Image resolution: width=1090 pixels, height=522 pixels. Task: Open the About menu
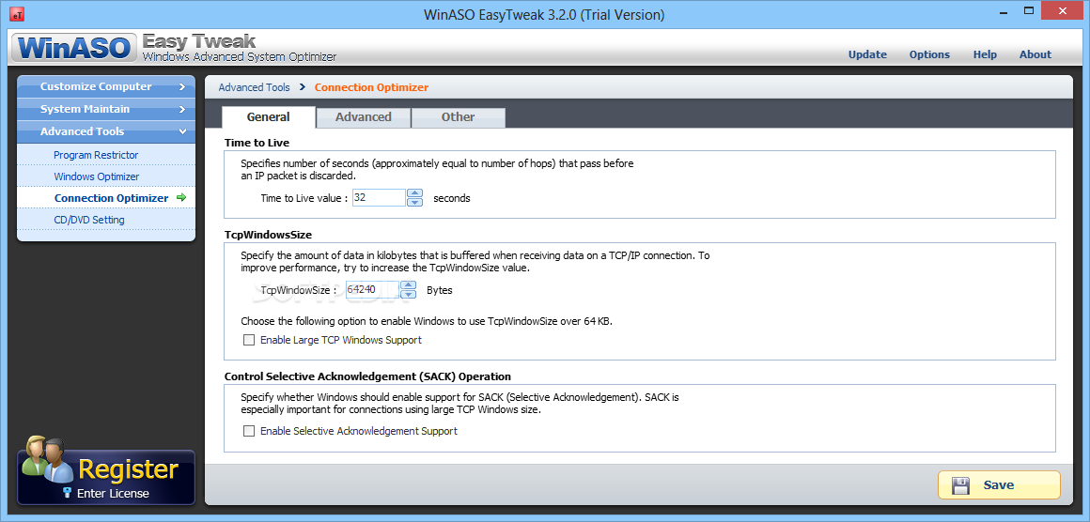[x=1035, y=54]
